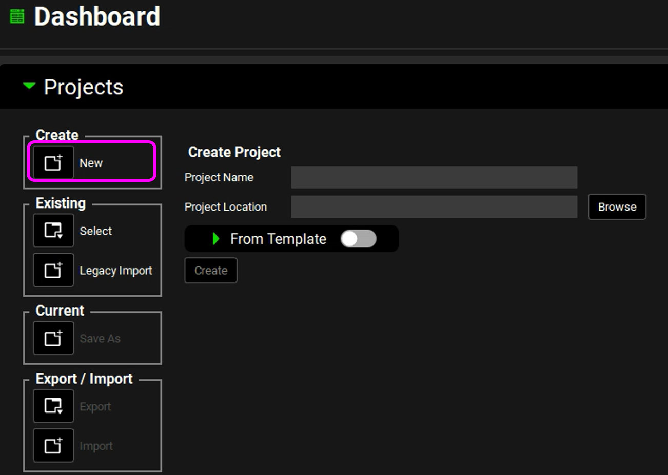Click the green Dashboard icon

[17, 16]
